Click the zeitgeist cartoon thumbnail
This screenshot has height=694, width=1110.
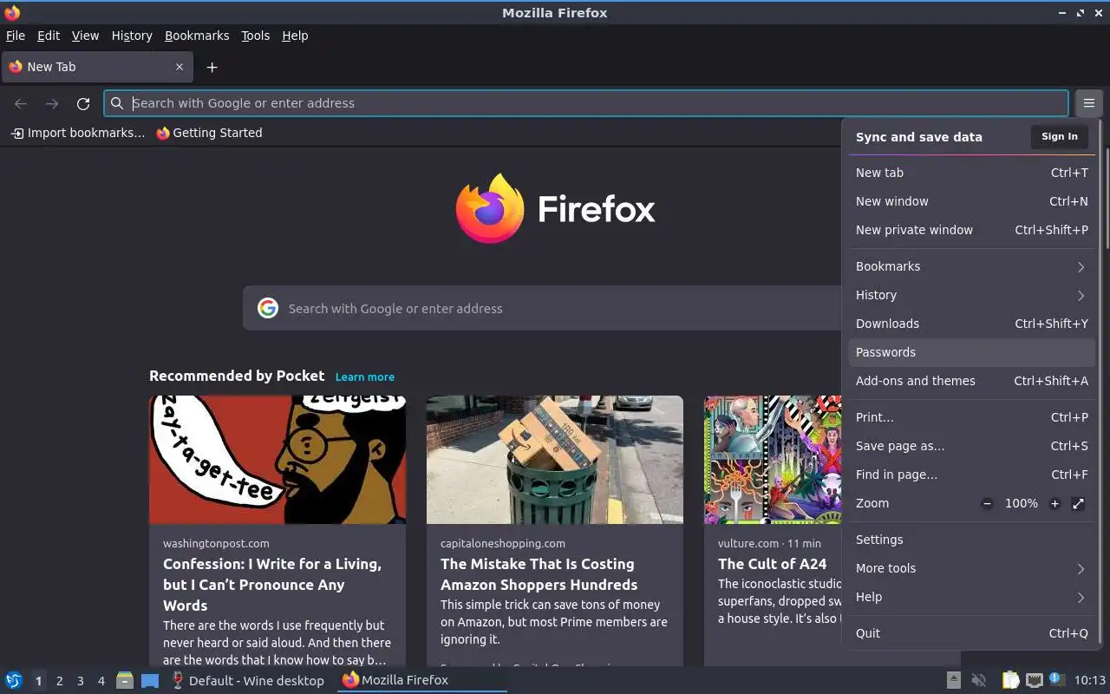click(277, 460)
